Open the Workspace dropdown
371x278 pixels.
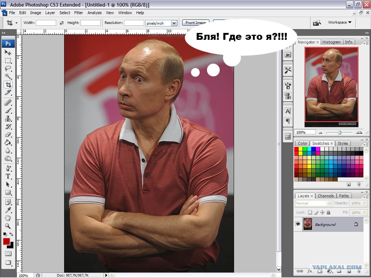(339, 22)
